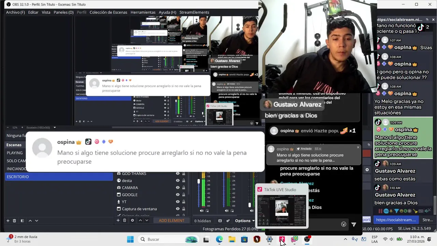Open Paneles menu
Image resolution: width=437 pixels, height=246 pixels.
point(64,12)
